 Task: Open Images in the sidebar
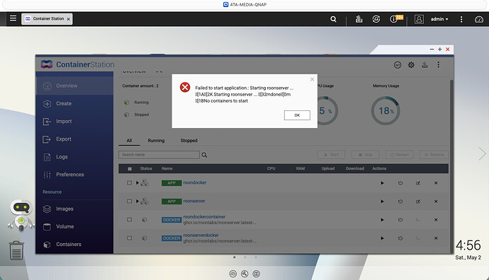pos(74,209)
